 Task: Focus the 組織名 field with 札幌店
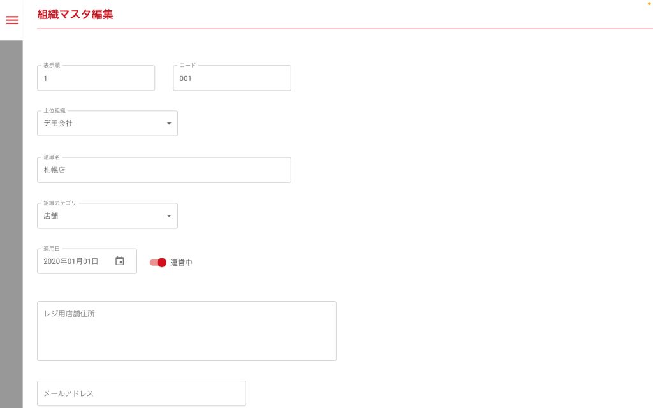coord(164,171)
